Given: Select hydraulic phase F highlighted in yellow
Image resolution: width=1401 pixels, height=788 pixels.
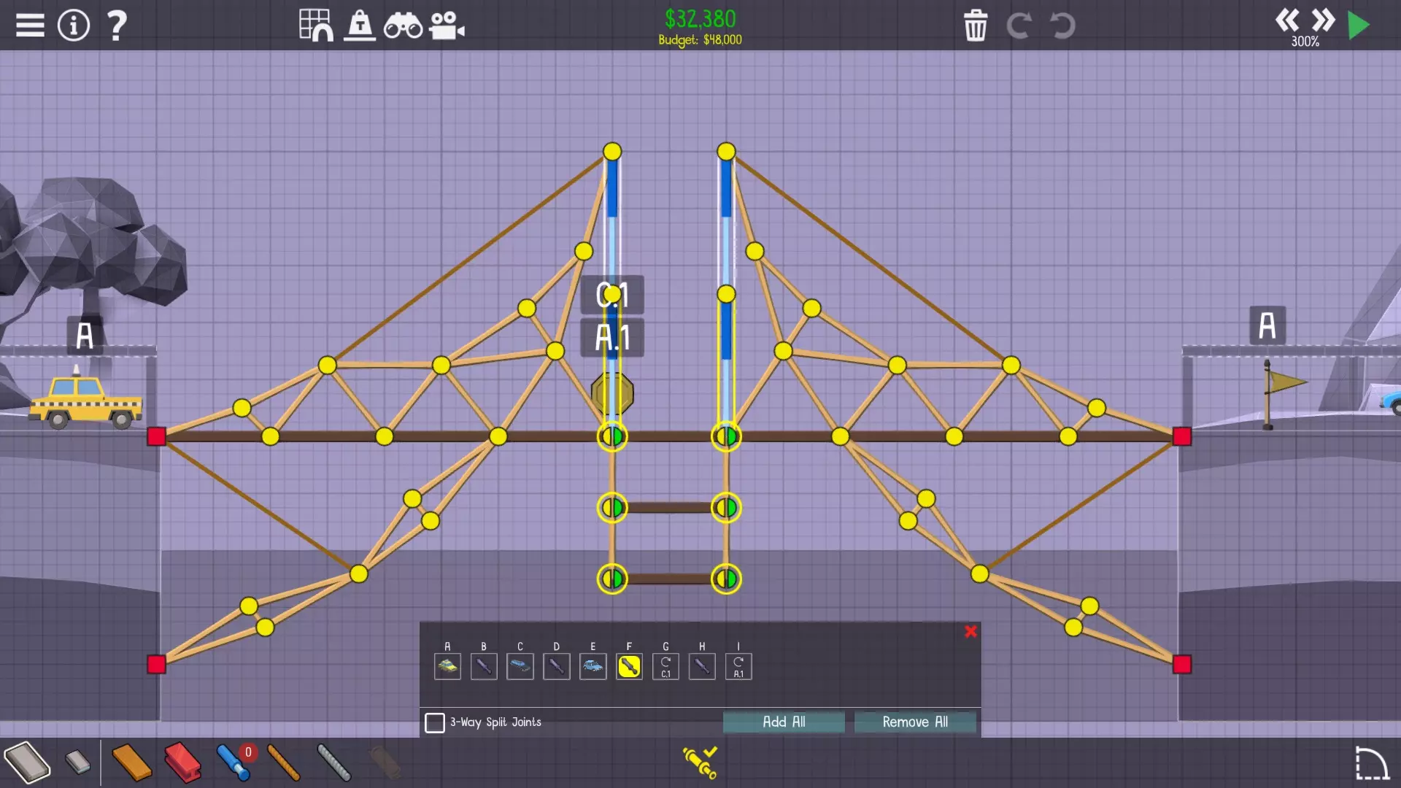Looking at the screenshot, I should 629,666.
